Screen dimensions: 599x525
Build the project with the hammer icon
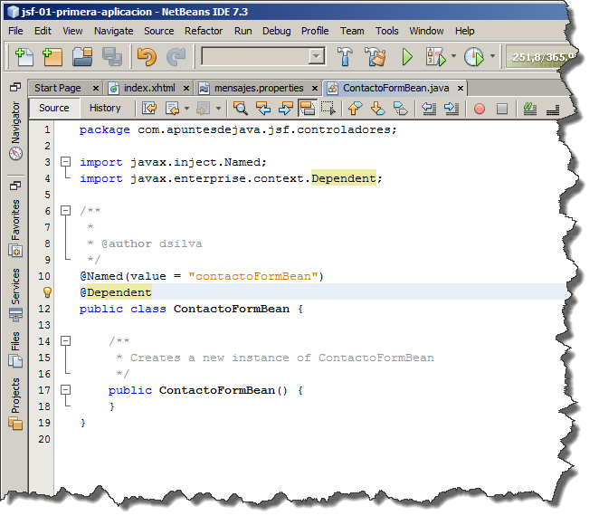click(x=345, y=57)
